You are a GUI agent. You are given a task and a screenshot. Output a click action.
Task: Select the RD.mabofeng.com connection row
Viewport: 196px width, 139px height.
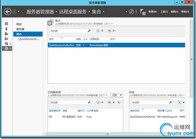click(x=157, y=117)
